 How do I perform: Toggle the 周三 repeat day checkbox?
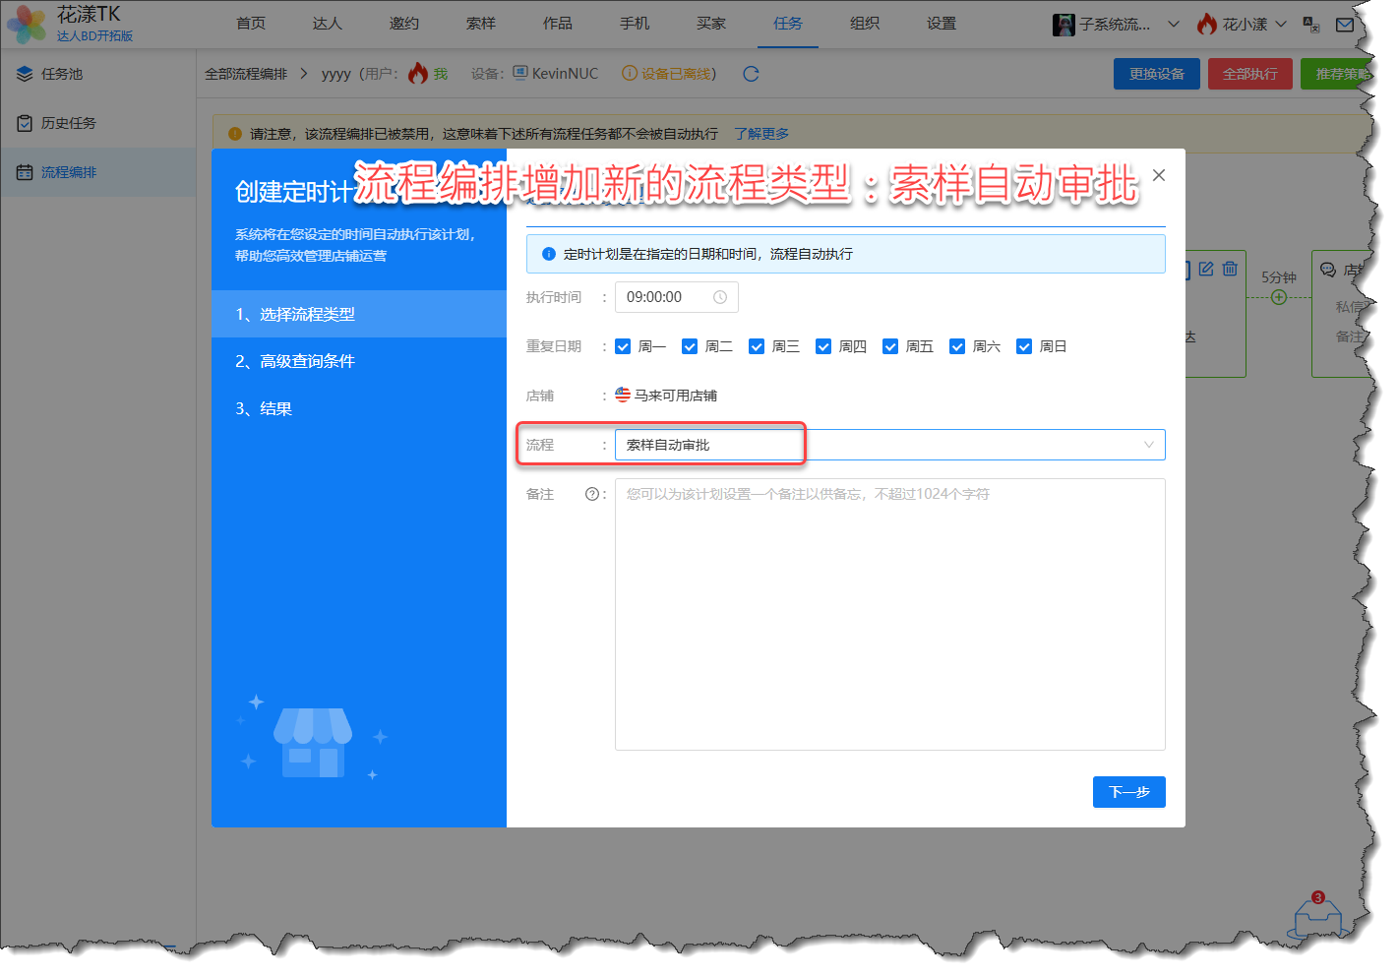tap(757, 346)
